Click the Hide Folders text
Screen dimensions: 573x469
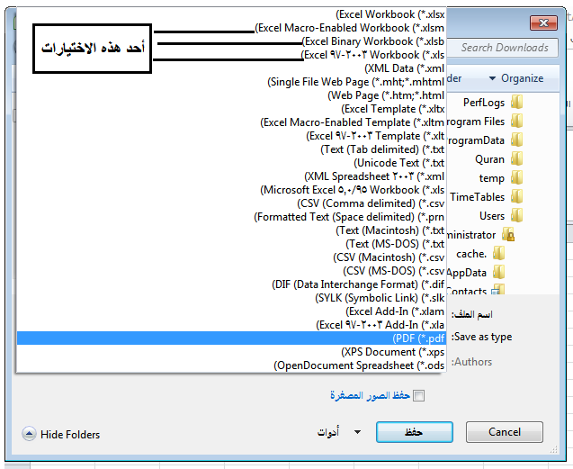coord(70,435)
